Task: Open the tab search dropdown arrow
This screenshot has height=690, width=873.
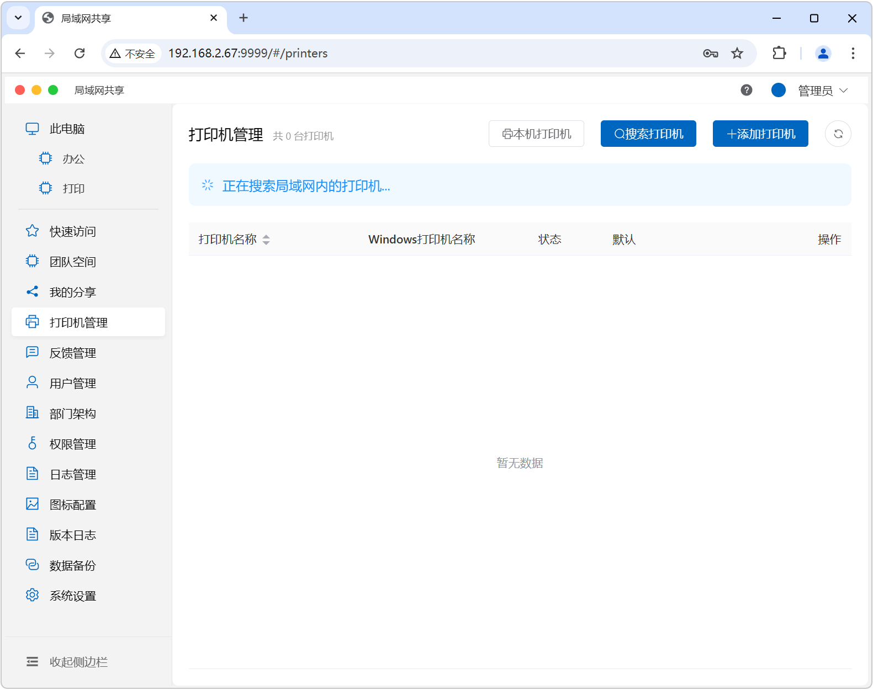Action: pos(18,18)
